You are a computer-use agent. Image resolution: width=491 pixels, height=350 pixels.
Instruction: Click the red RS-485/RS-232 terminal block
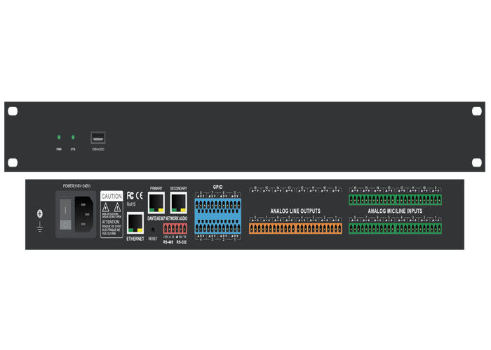(175, 229)
